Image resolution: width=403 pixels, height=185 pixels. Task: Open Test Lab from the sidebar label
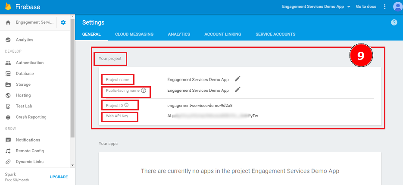[x=24, y=106]
